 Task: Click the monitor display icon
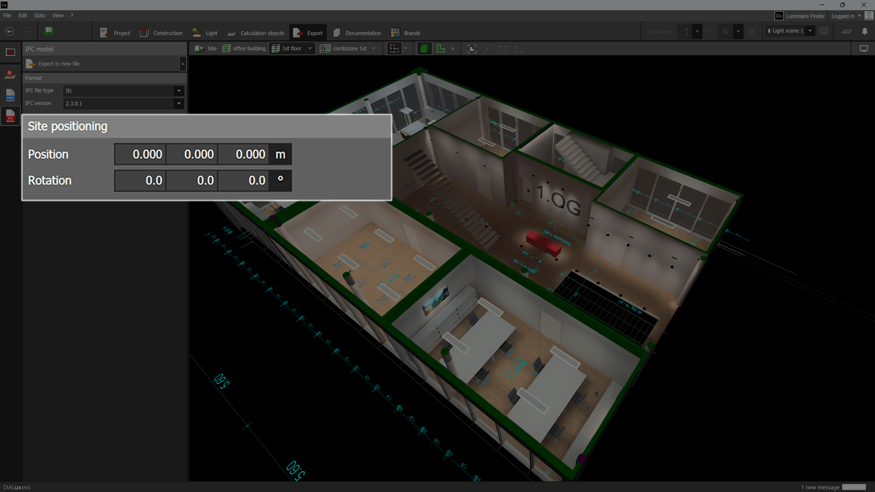click(x=863, y=49)
